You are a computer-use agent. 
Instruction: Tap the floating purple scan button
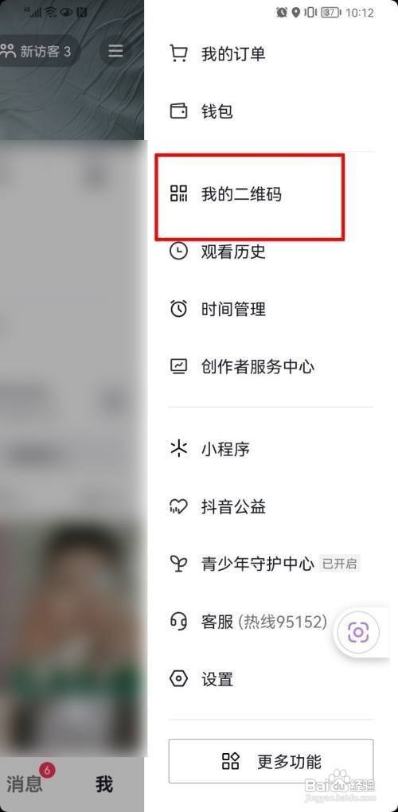358,632
